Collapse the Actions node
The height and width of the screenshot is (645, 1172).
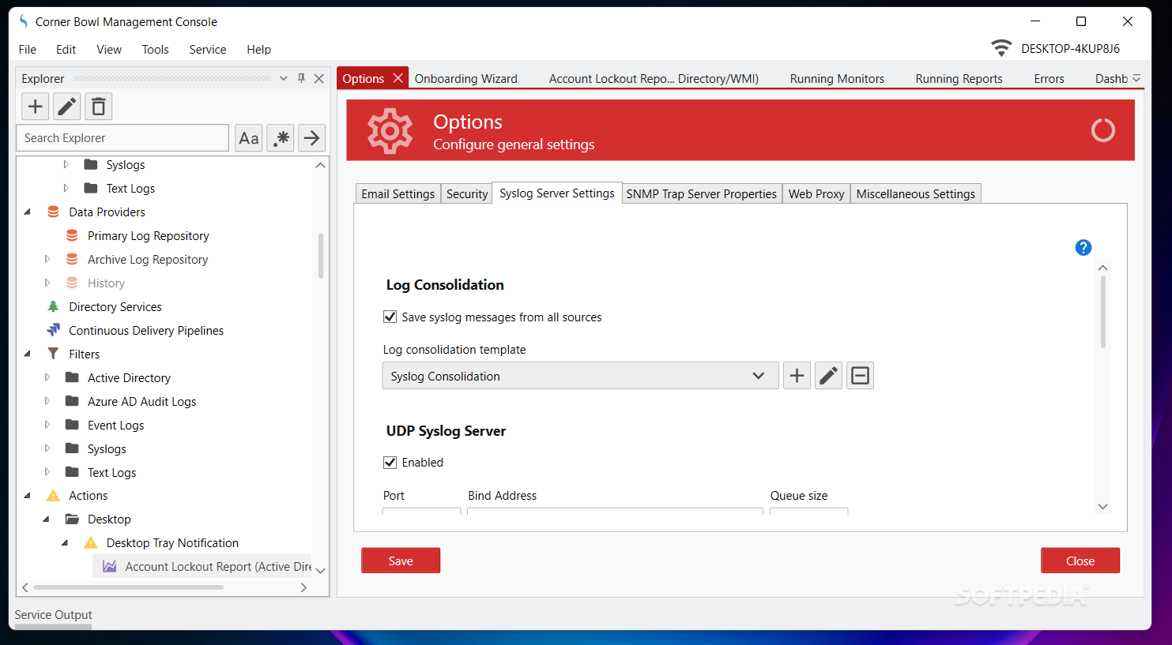[x=28, y=496]
